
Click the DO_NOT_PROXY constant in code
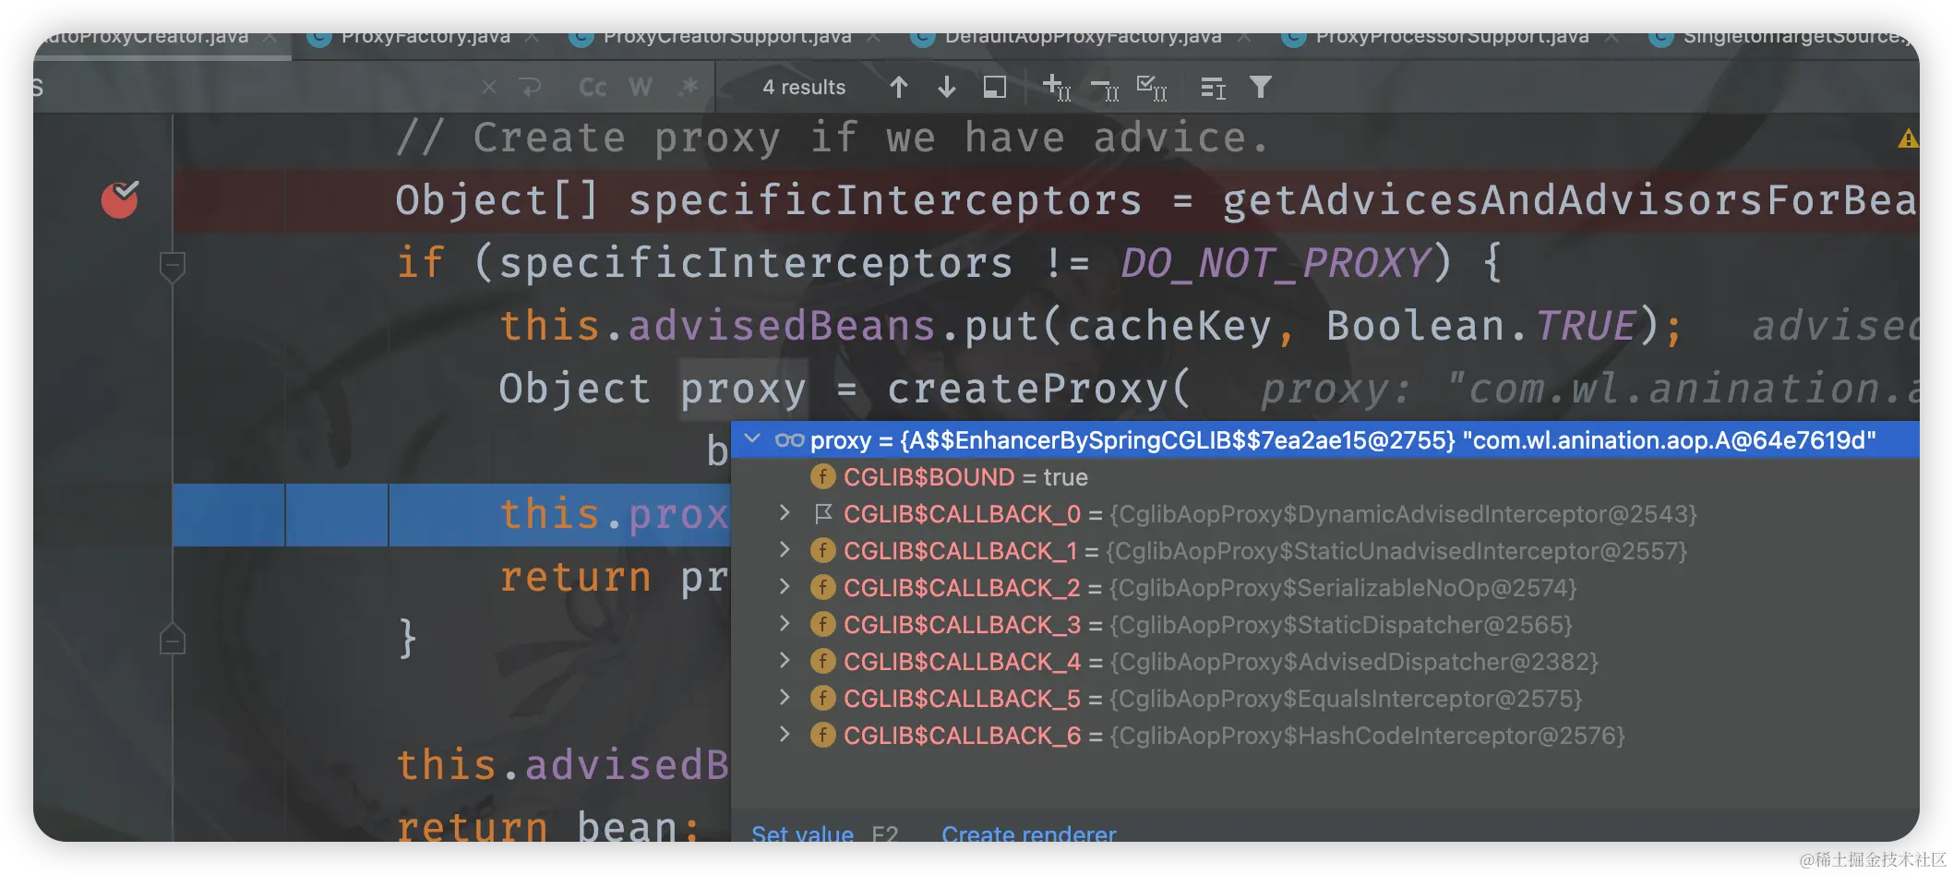click(1276, 263)
